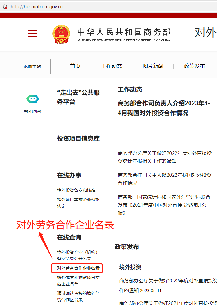Viewport: 217px width, 307px height.
Task: Open the 智能问答 robot icon
Action: click(x=33, y=99)
